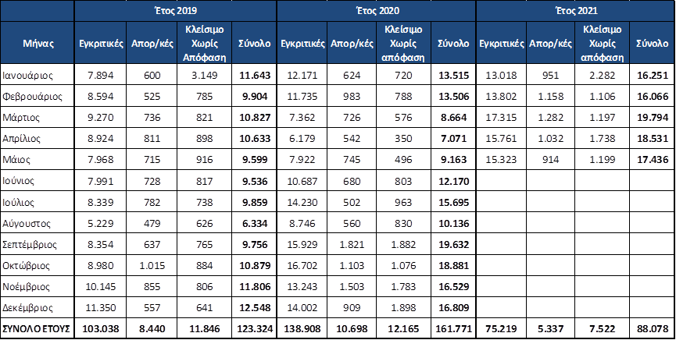The image size is (676, 340).
Task: Select the 'Μήνας' column header
Action: 38,44
